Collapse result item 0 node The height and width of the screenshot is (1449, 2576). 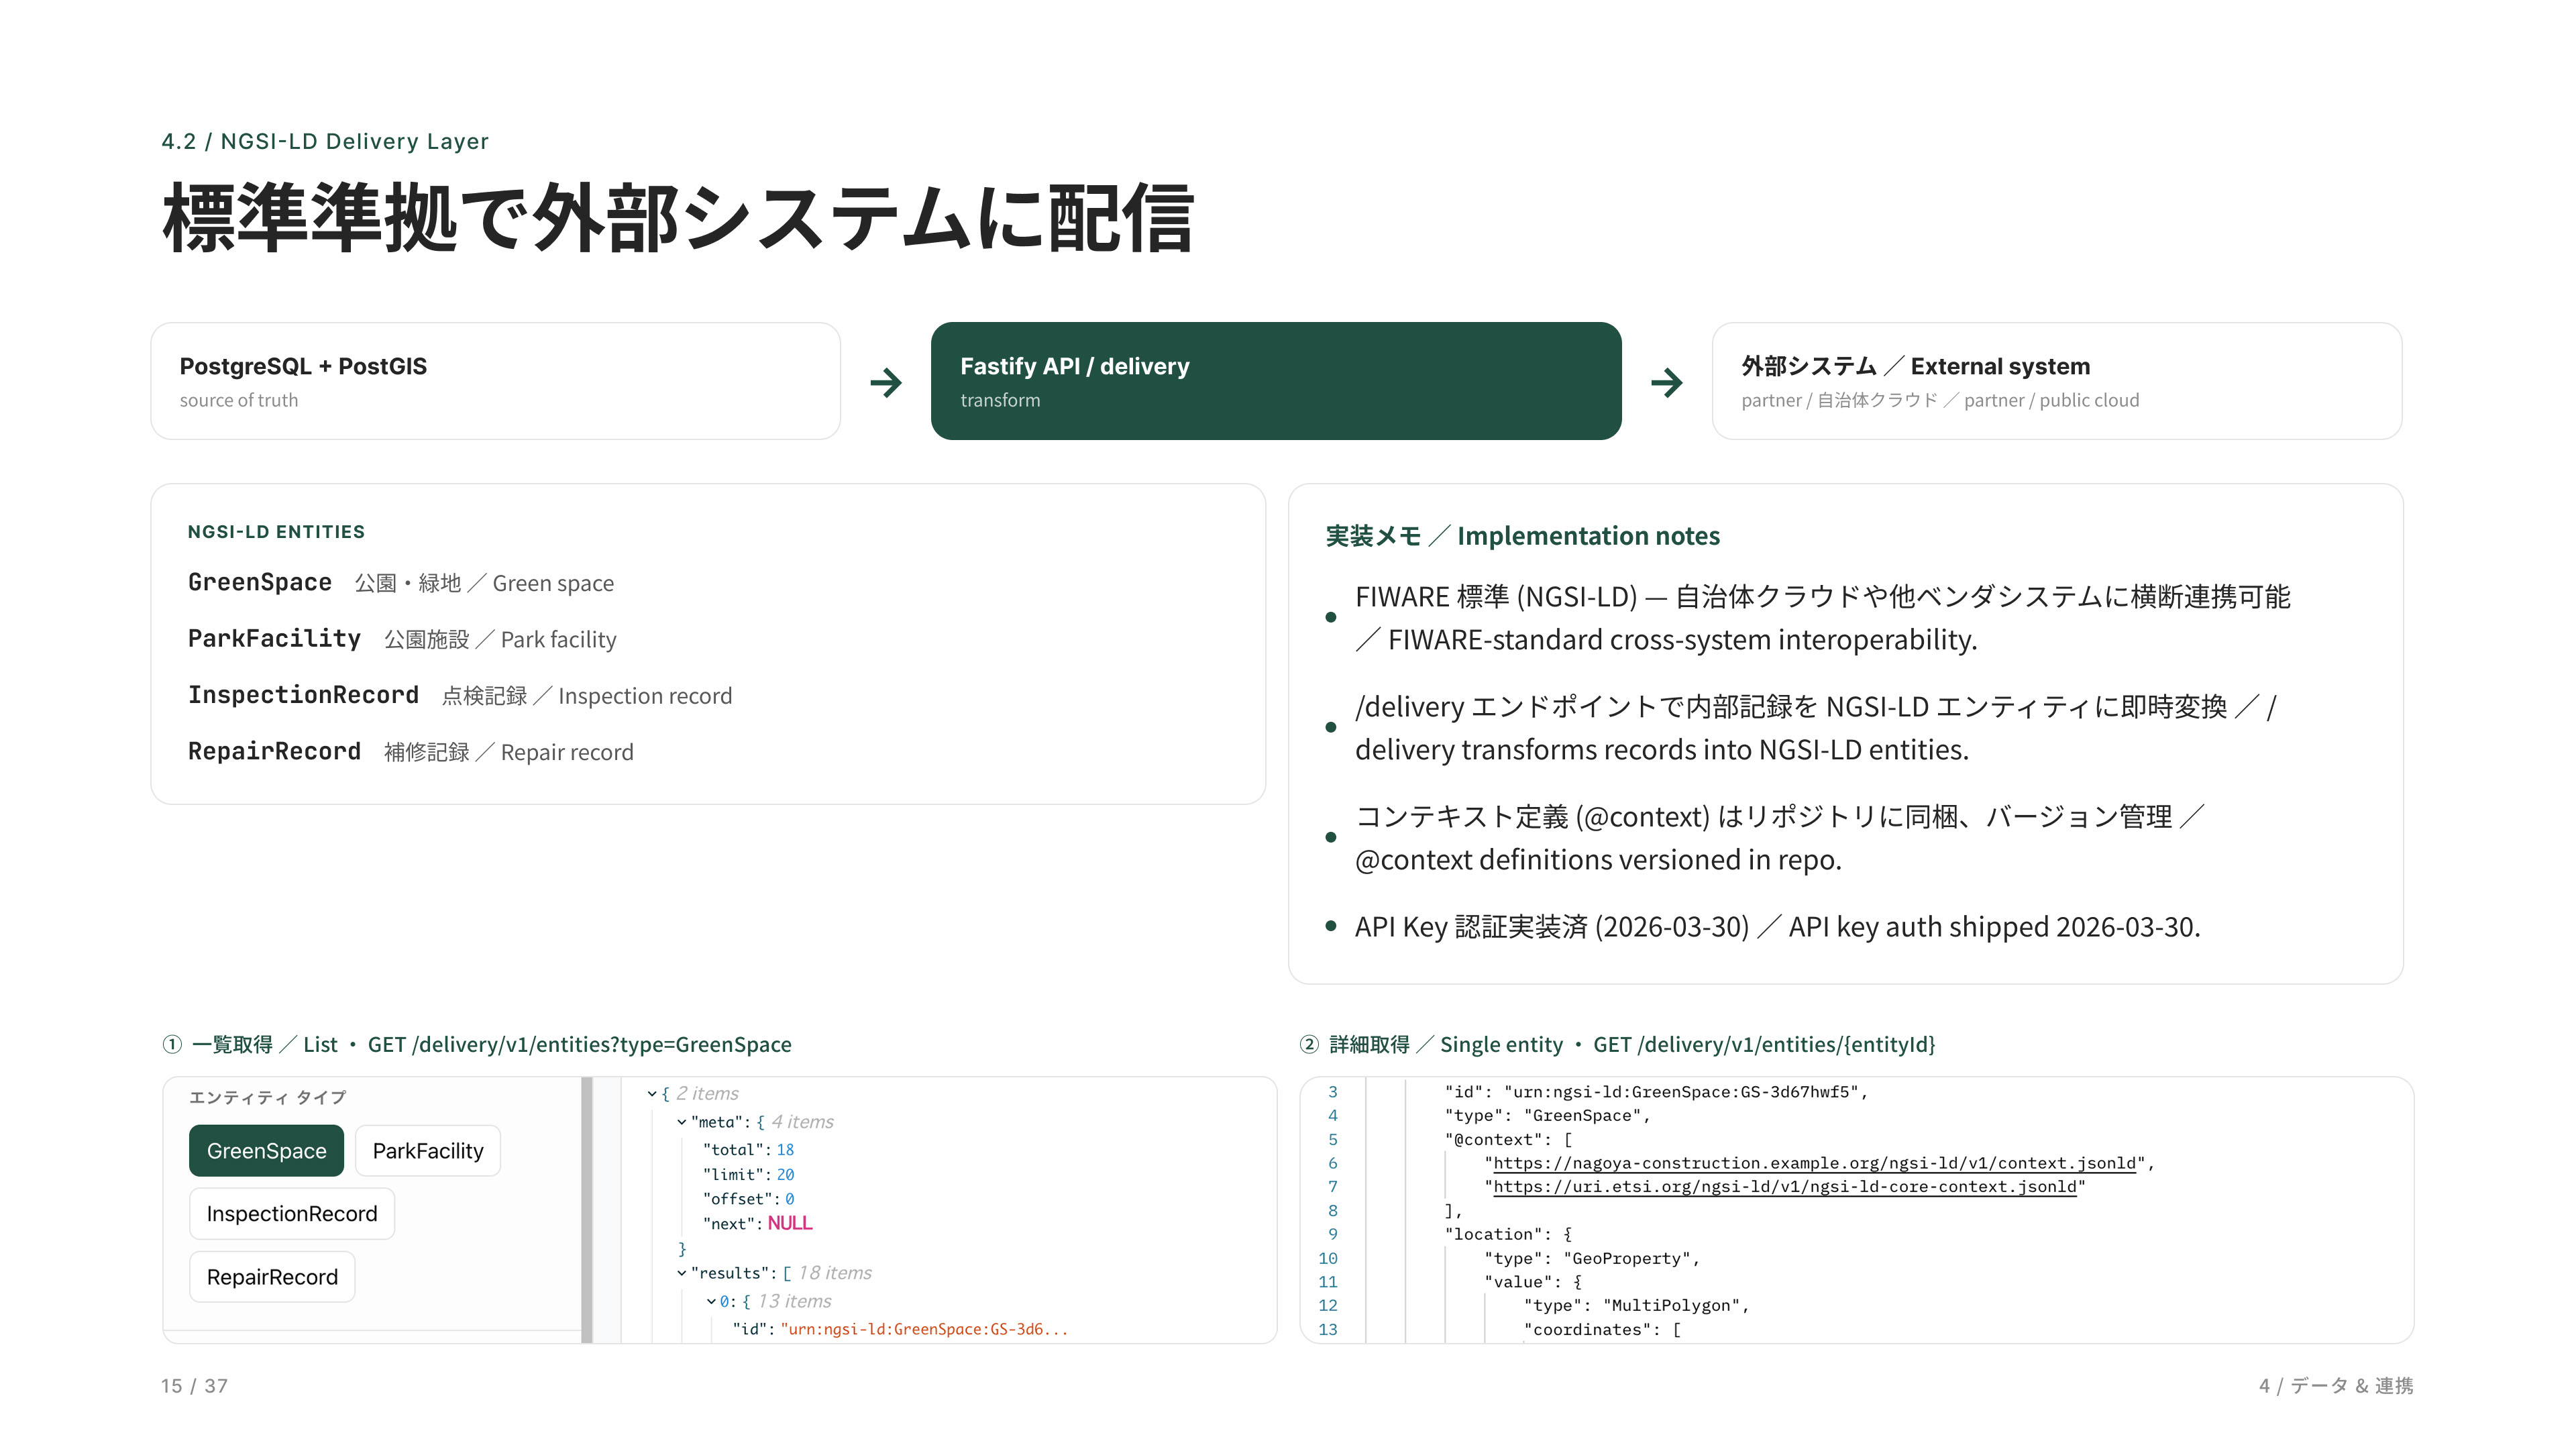coord(711,1301)
